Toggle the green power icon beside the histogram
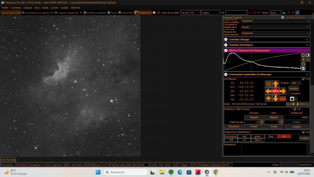This screenshot has height=177, width=314. click(303, 55)
